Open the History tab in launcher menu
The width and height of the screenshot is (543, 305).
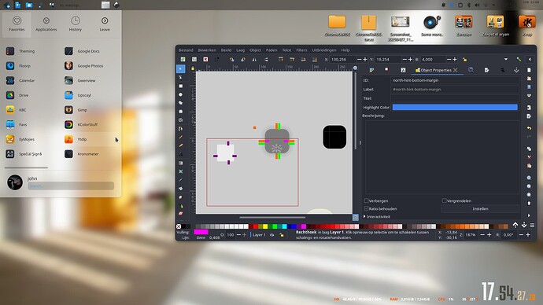click(x=75, y=24)
